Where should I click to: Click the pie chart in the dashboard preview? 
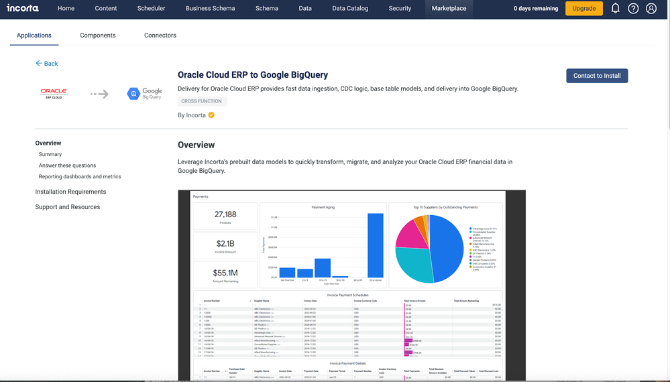(429, 249)
